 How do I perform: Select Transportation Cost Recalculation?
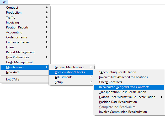coord(129,92)
